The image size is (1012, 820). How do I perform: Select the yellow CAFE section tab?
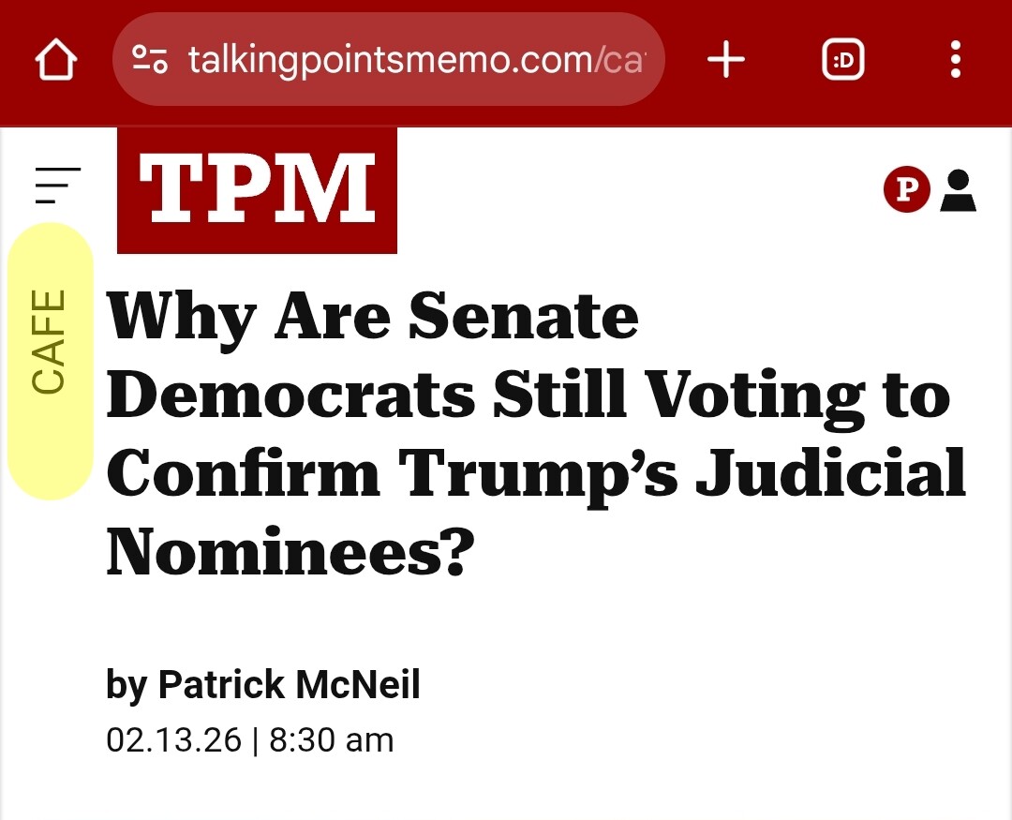click(x=50, y=361)
